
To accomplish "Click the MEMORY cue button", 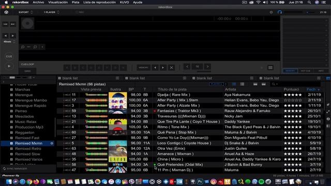I will click(144, 68).
